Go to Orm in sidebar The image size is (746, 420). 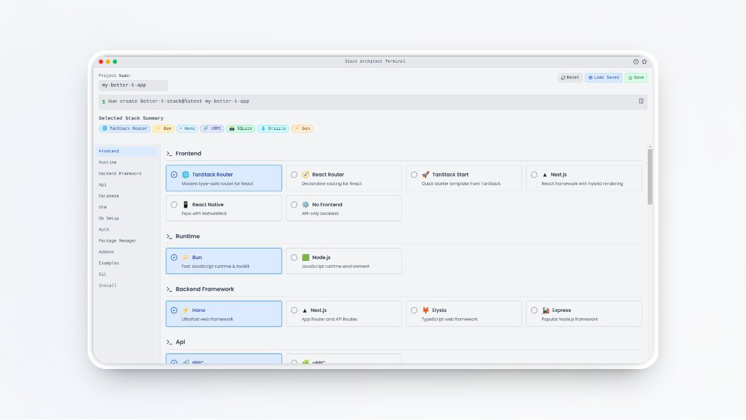[x=127, y=207]
